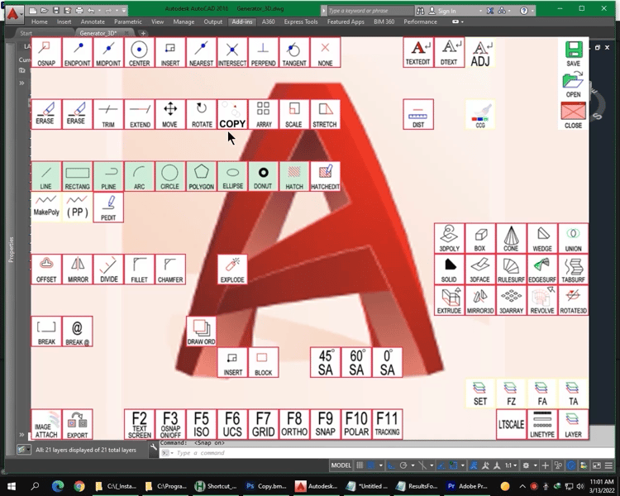Screen dimensions: 620x496
Task: Apply the FILLET tool icon
Action: point(139,269)
